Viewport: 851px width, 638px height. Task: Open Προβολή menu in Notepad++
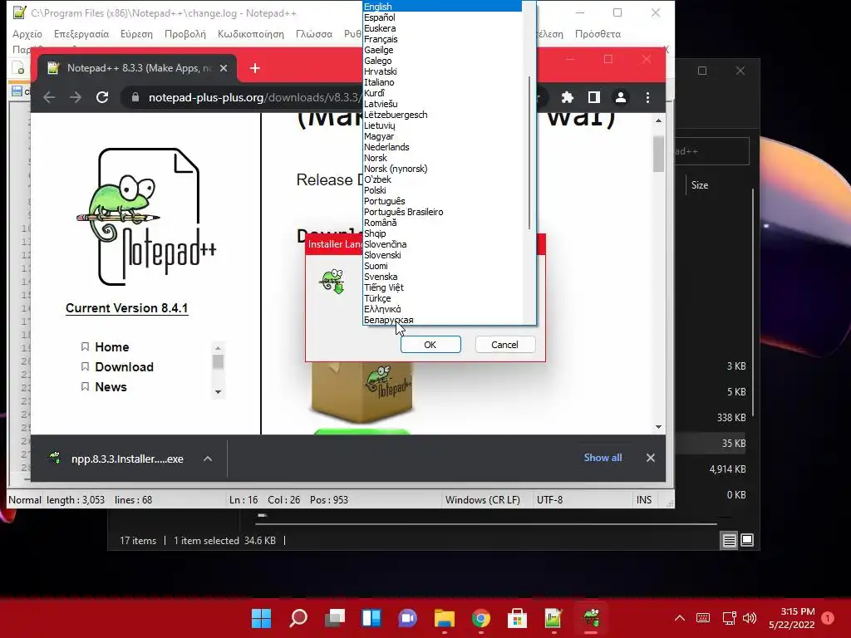pyautogui.click(x=185, y=33)
